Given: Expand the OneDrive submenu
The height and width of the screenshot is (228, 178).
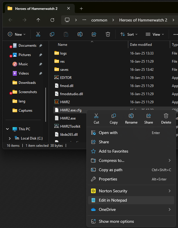Looking at the screenshot, I should pyautogui.click(x=169, y=209).
